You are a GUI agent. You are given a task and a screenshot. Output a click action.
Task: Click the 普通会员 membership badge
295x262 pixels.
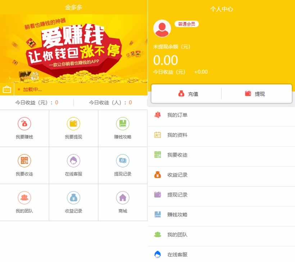click(x=187, y=24)
